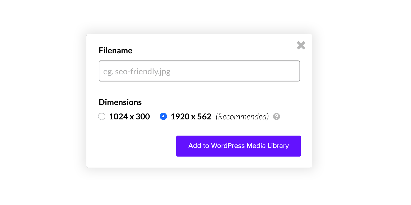This screenshot has height=205, width=411.
Task: Open the tooltip beside Recommended dimension
Action: [276, 117]
